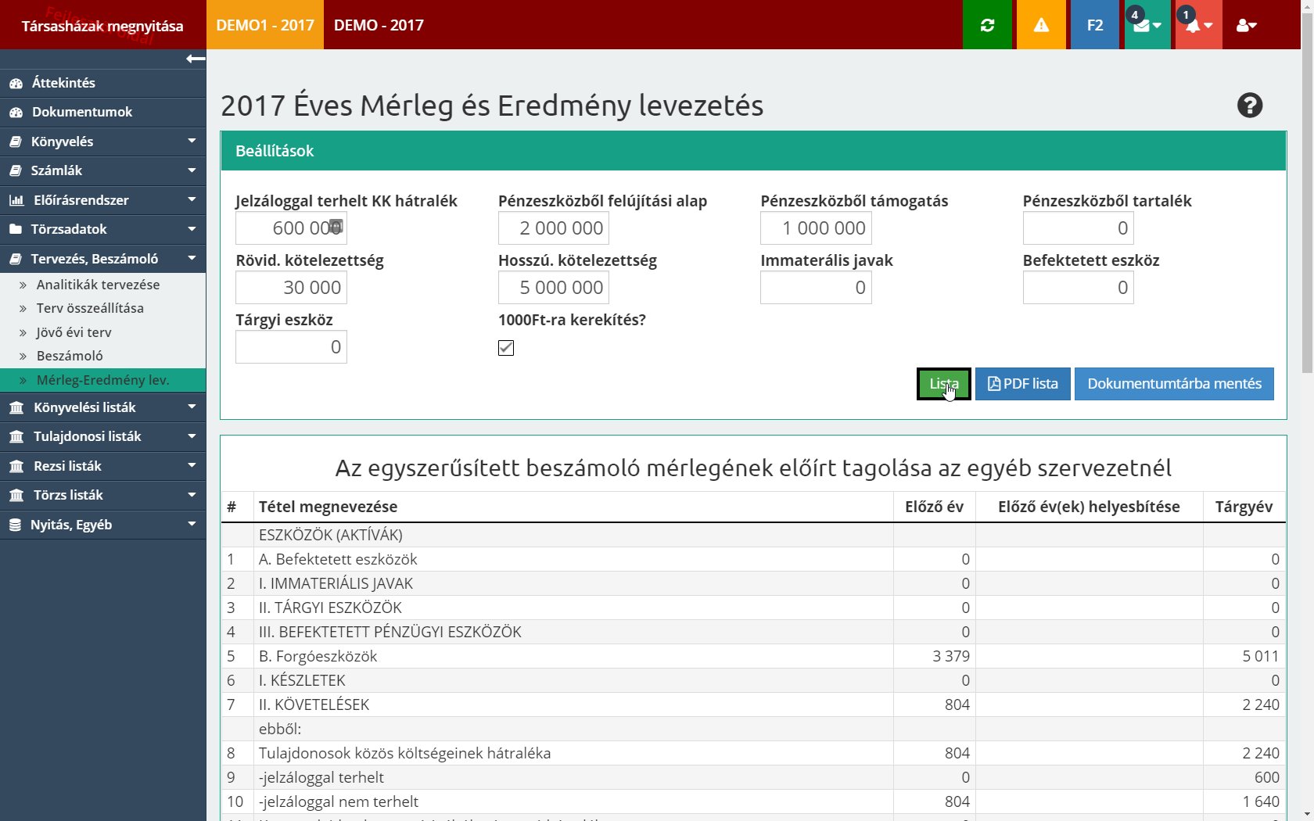Image resolution: width=1314 pixels, height=821 pixels.
Task: Open the user account menu icon
Action: (x=1246, y=25)
